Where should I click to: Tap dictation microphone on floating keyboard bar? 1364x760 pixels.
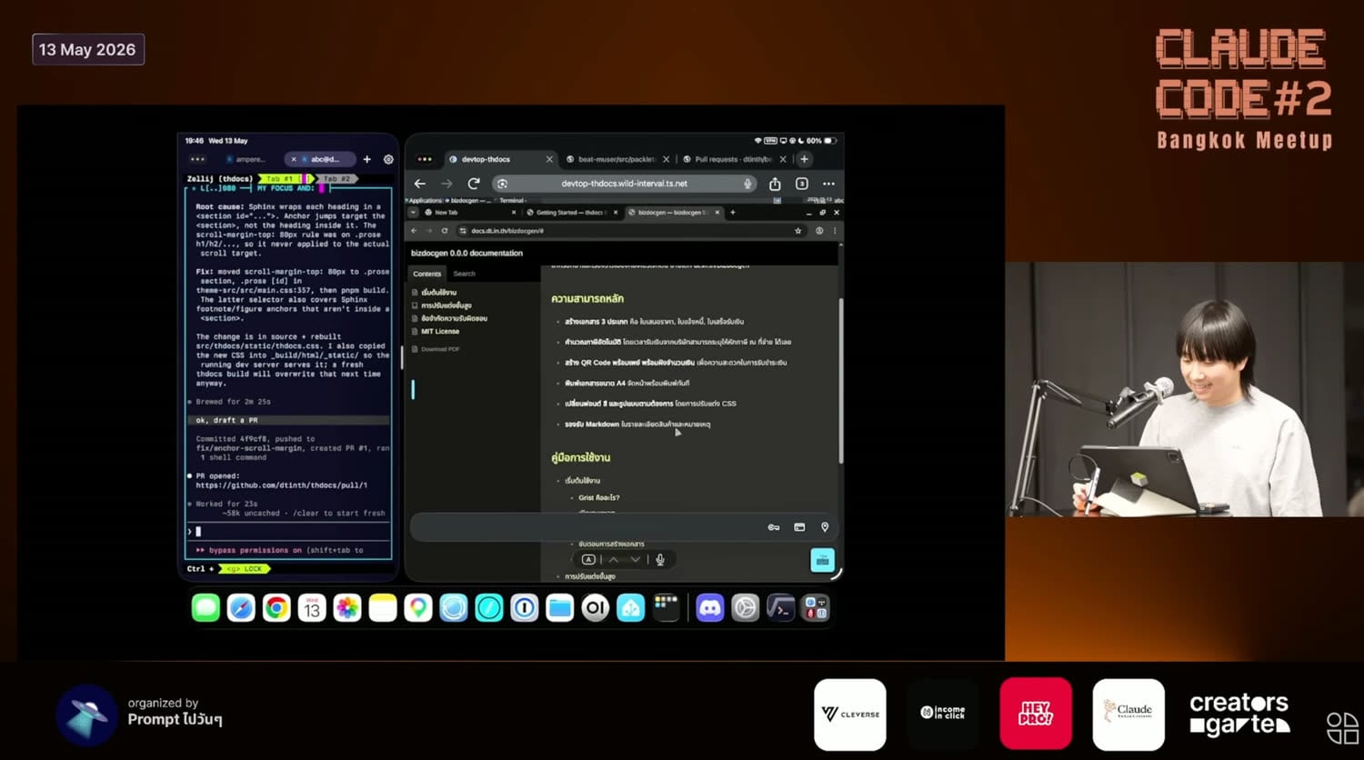tap(660, 560)
